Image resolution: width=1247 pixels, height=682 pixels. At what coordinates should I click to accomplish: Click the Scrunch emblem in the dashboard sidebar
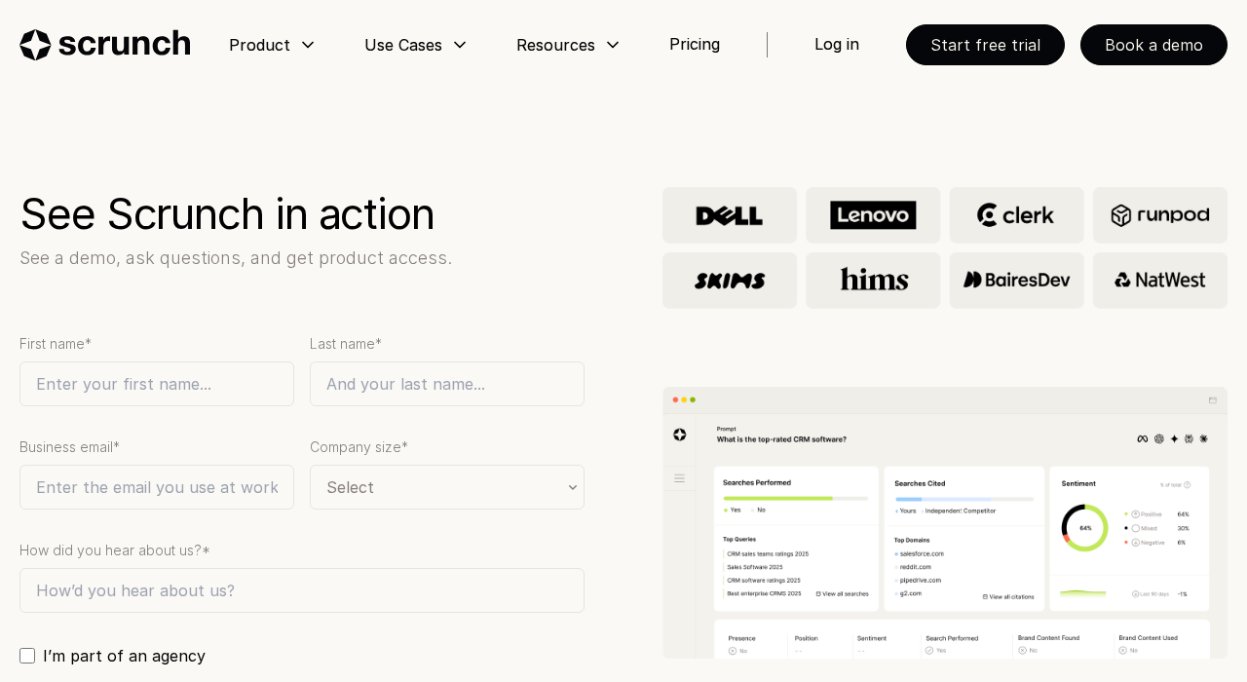pyautogui.click(x=680, y=435)
